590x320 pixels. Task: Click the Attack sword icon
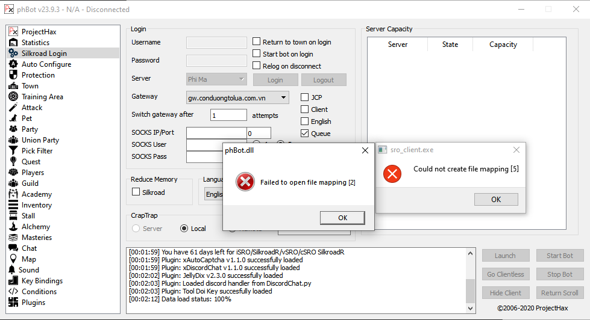click(x=13, y=108)
